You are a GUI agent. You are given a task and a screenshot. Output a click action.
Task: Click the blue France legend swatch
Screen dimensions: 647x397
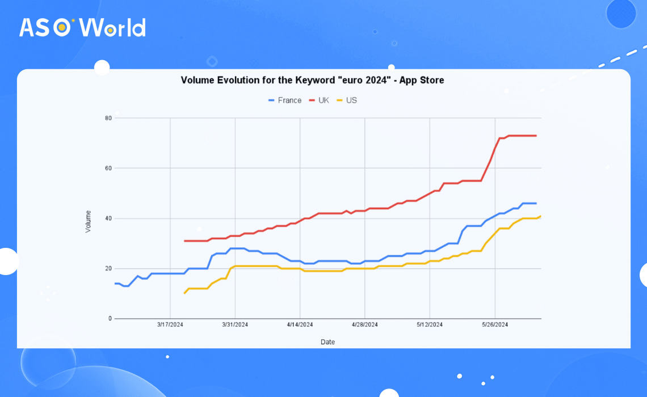[271, 100]
